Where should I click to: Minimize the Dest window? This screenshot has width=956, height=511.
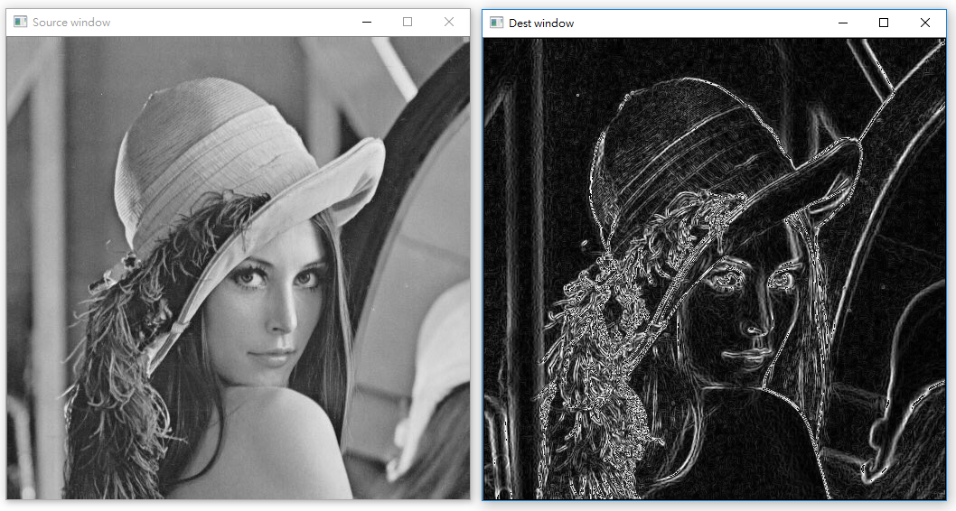(x=842, y=23)
